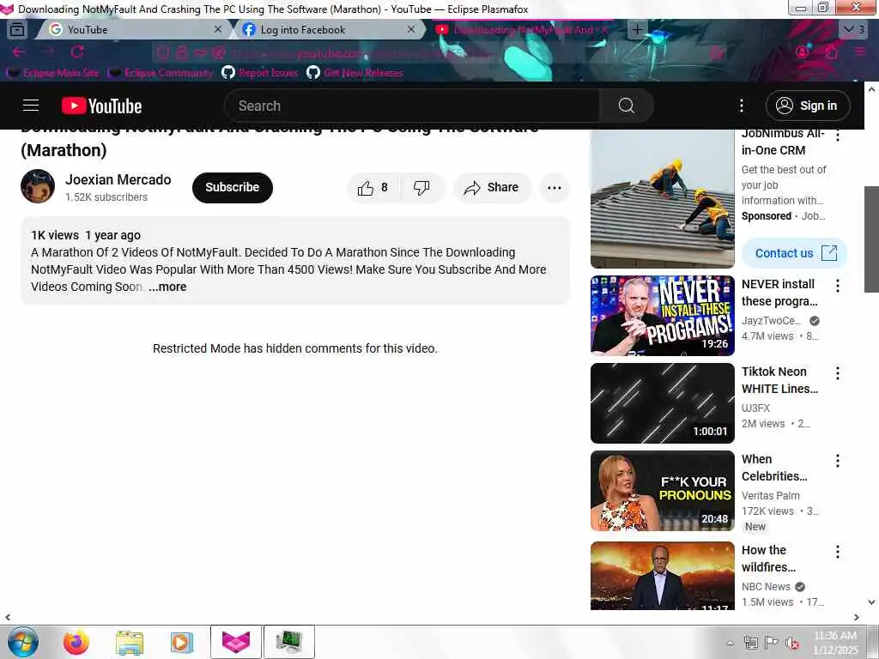Open NEVER install these programs thumbnail
This screenshot has width=879, height=659.
662,316
